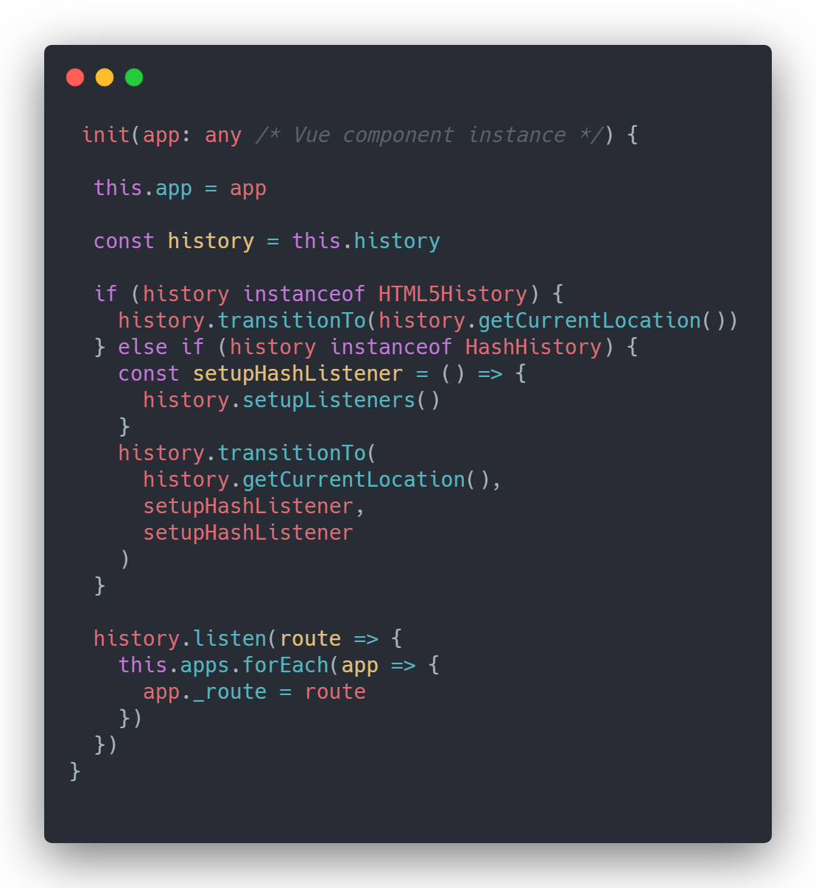The height and width of the screenshot is (888, 816).
Task: Click the 'else if' keyword
Action: pyautogui.click(x=161, y=348)
